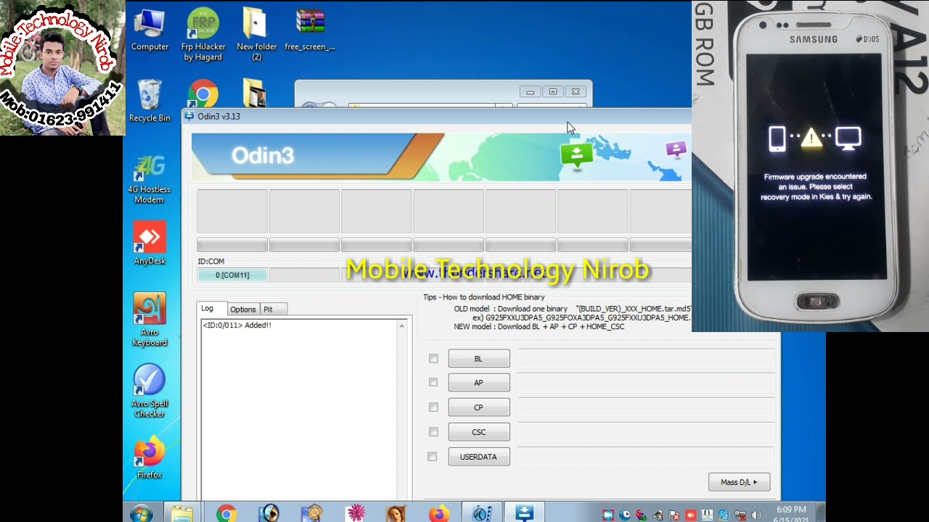Screen dimensions: 929x522
Task: Click the AP file button
Action: [x=479, y=383]
